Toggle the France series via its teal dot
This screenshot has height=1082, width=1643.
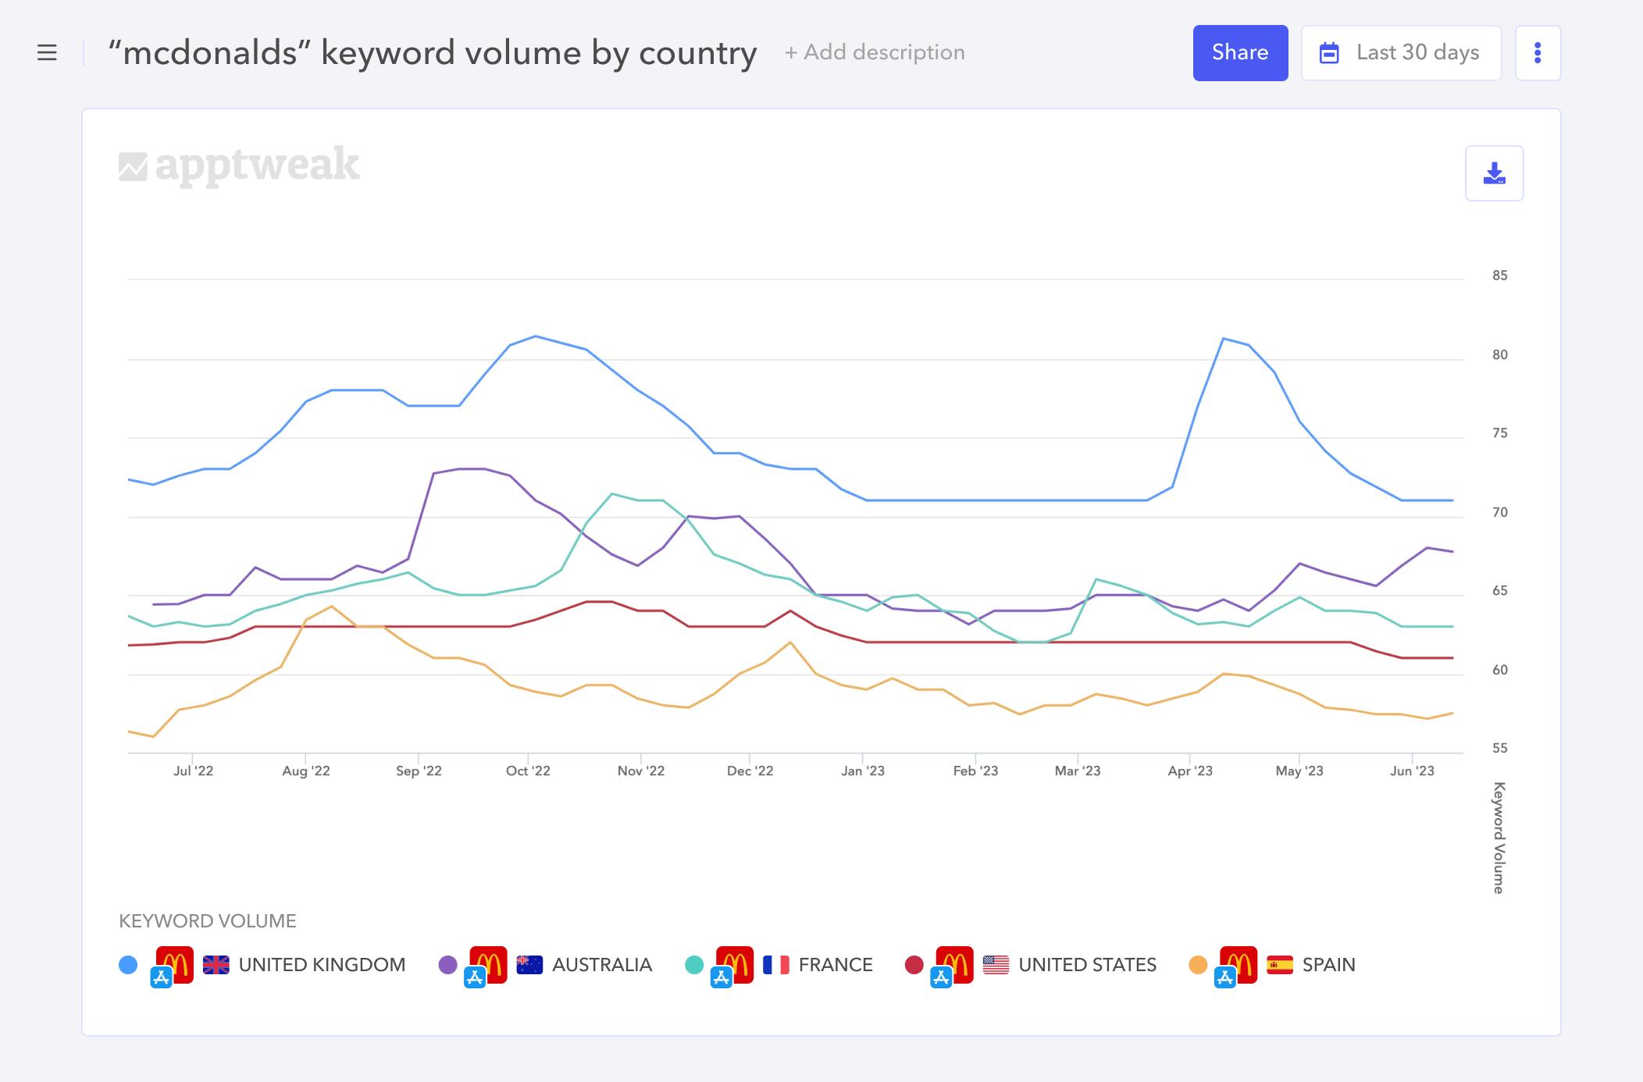(695, 965)
